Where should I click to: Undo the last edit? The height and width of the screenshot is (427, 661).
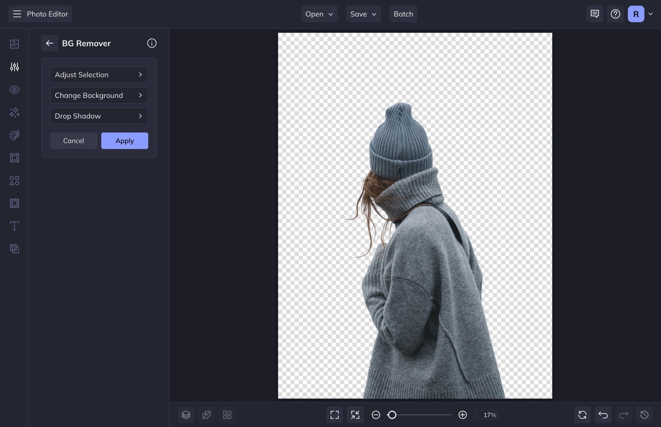pyautogui.click(x=603, y=415)
